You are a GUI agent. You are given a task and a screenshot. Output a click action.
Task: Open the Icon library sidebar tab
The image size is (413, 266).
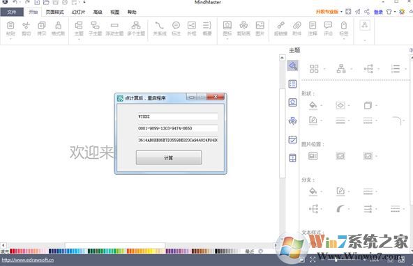tap(292, 102)
